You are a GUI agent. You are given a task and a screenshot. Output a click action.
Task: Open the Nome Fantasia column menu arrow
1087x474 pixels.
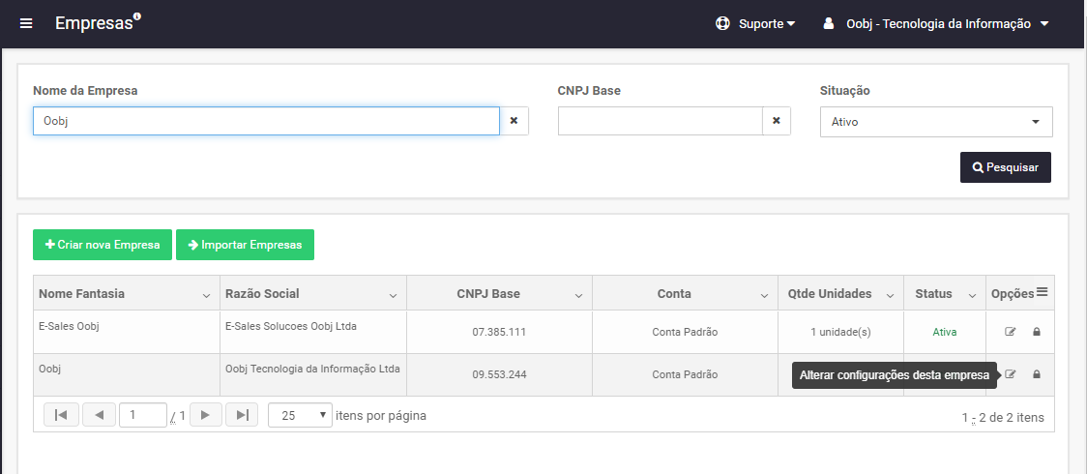(x=207, y=295)
